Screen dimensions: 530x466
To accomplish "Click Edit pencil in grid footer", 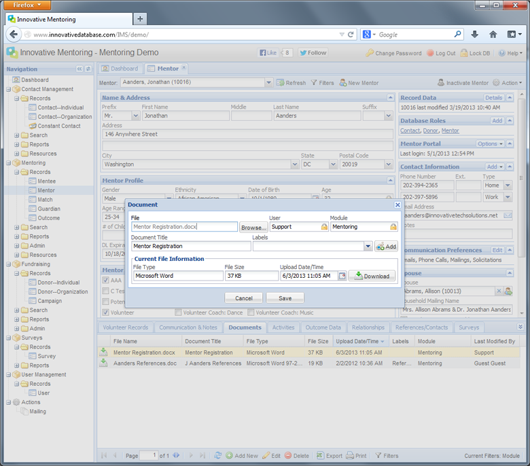I will [x=266, y=456].
